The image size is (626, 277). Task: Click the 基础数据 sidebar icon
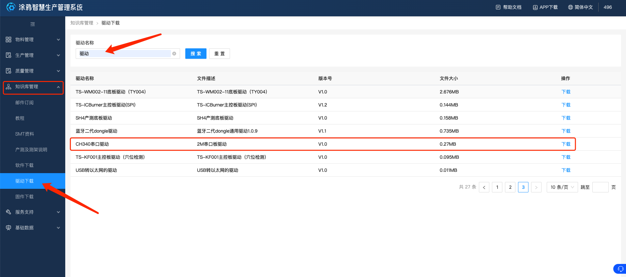(x=8, y=228)
